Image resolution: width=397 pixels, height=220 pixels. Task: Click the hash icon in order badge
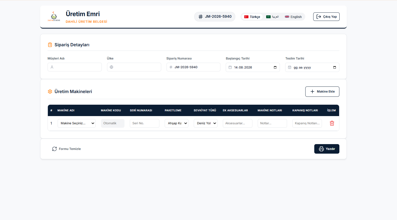[x=201, y=17]
